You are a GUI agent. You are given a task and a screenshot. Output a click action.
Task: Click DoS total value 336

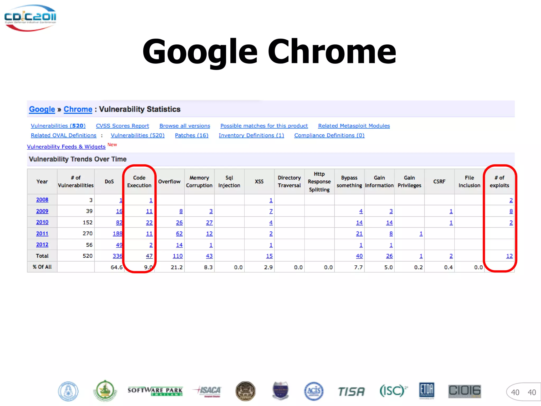(x=118, y=256)
